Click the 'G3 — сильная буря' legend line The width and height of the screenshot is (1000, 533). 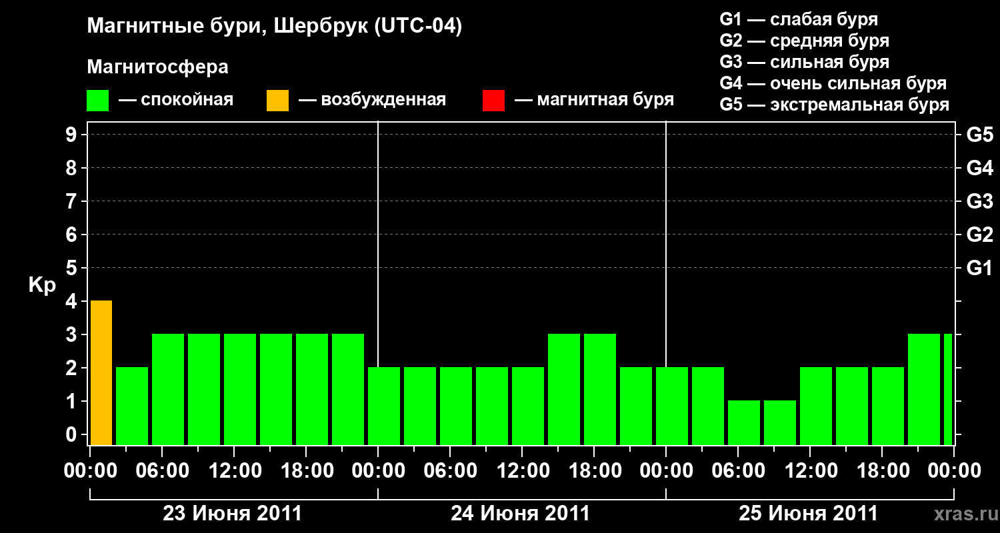804,62
